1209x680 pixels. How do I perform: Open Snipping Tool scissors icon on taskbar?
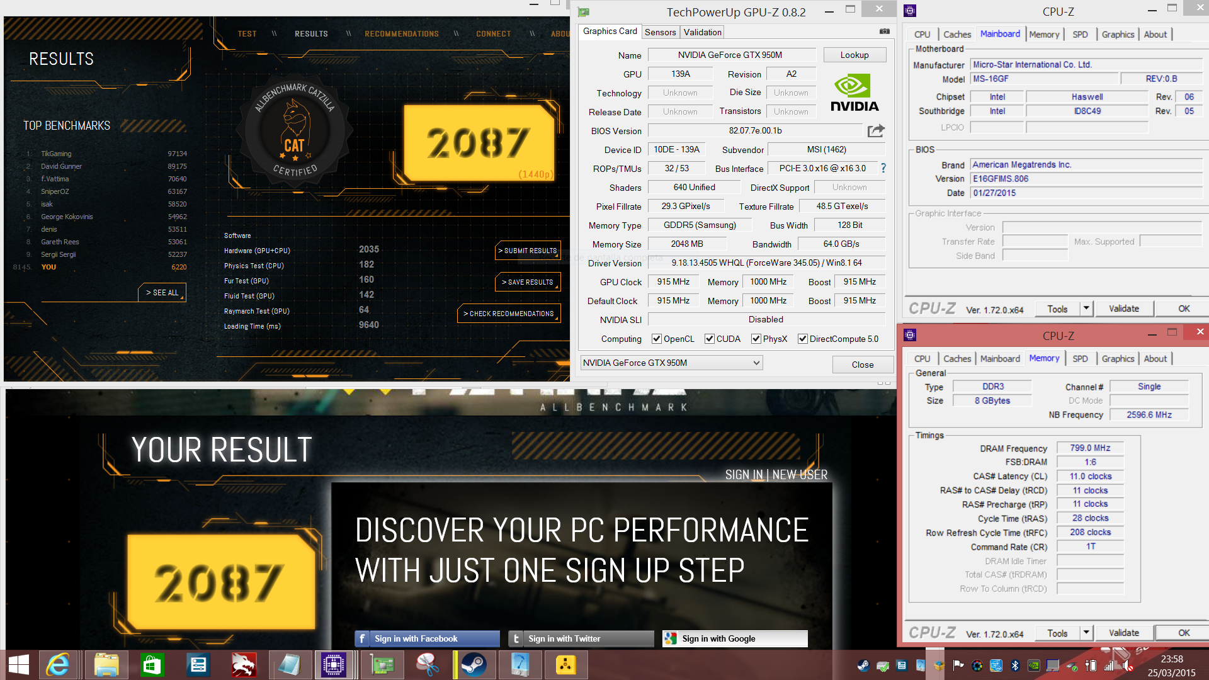tap(427, 665)
